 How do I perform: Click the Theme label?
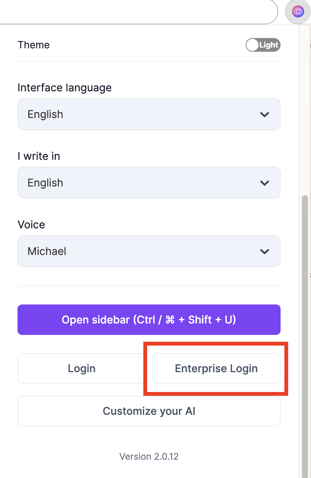pyautogui.click(x=33, y=45)
